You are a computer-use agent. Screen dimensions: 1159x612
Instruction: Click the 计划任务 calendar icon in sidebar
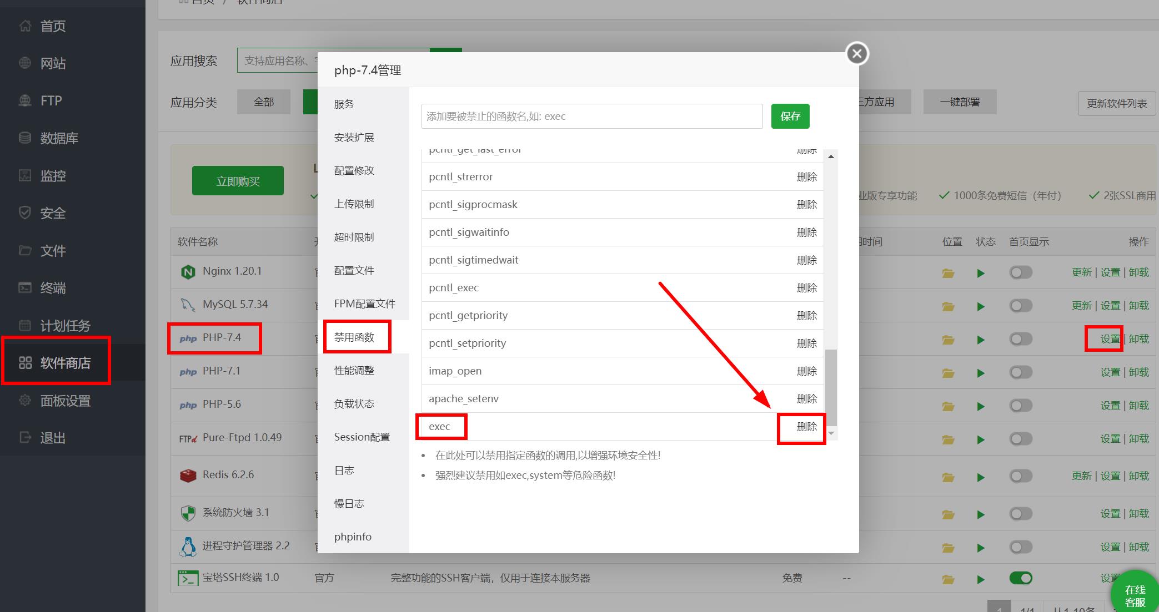(x=25, y=325)
